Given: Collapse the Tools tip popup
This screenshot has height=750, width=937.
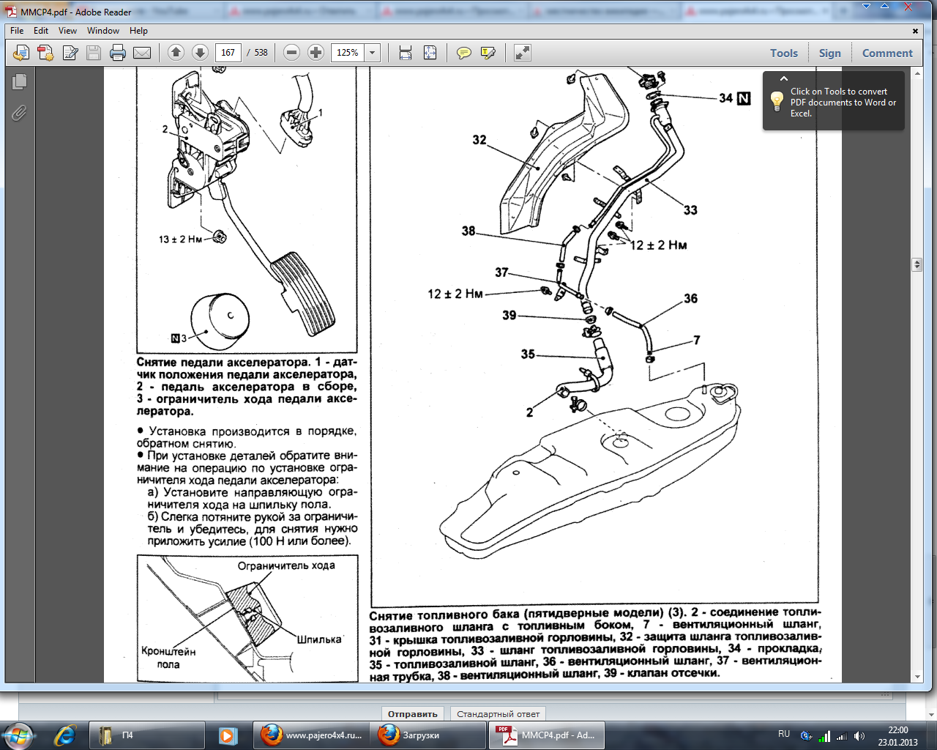Looking at the screenshot, I should [783, 78].
